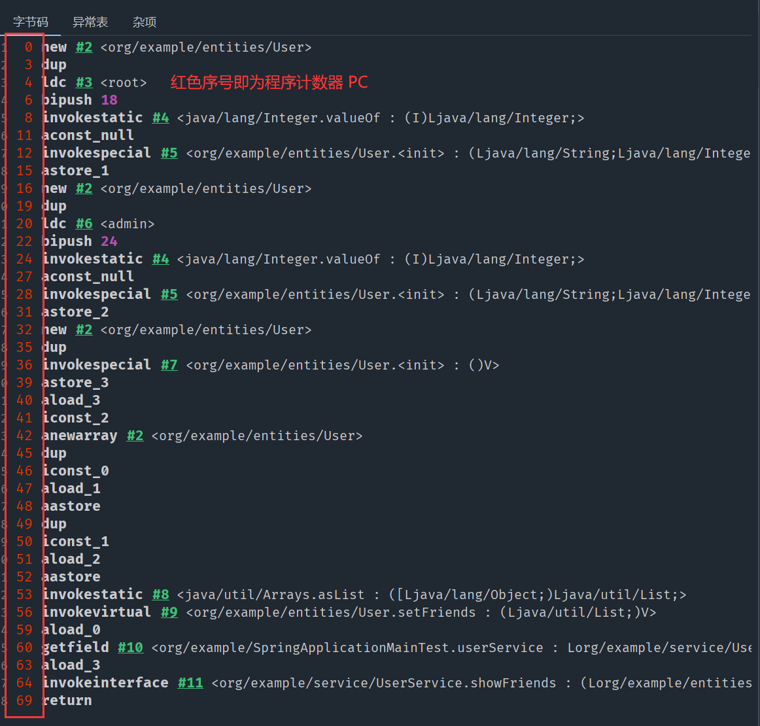The height and width of the screenshot is (726, 760).
Task: Switch to the 字节码 tab
Action: pos(31,22)
